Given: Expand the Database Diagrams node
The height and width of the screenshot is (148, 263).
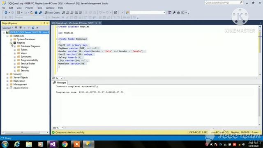Looking at the screenshot, I should click(15, 46).
